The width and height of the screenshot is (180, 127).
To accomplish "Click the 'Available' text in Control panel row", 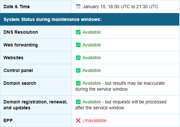I will 92,70.
